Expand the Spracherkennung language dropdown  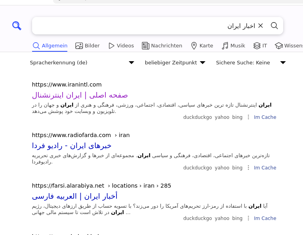[82, 62]
